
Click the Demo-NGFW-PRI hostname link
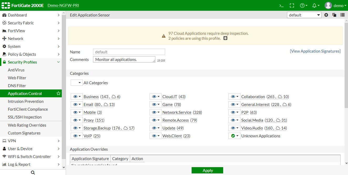[x=63, y=5]
